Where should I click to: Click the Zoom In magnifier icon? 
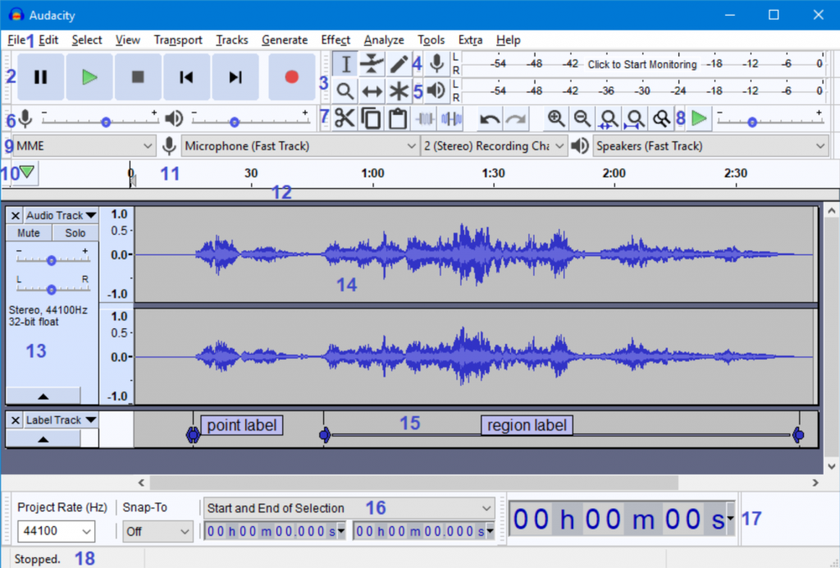tap(556, 119)
